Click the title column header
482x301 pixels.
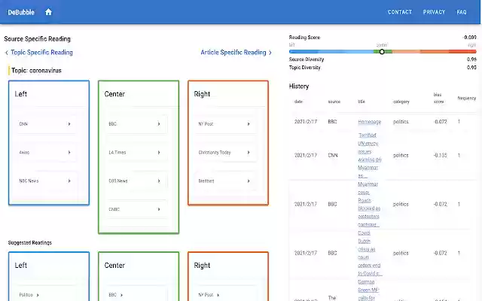[361, 102]
